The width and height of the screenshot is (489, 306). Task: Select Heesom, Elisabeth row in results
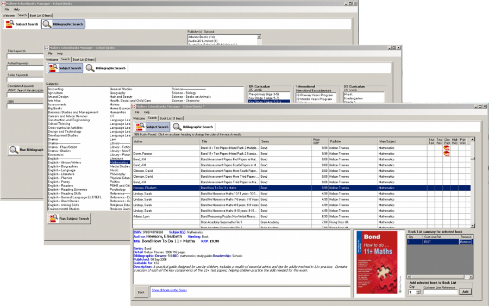301,188
